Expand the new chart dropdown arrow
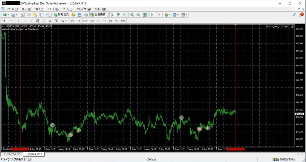The height and width of the screenshot is (162, 306). pyautogui.click(x=8, y=15)
